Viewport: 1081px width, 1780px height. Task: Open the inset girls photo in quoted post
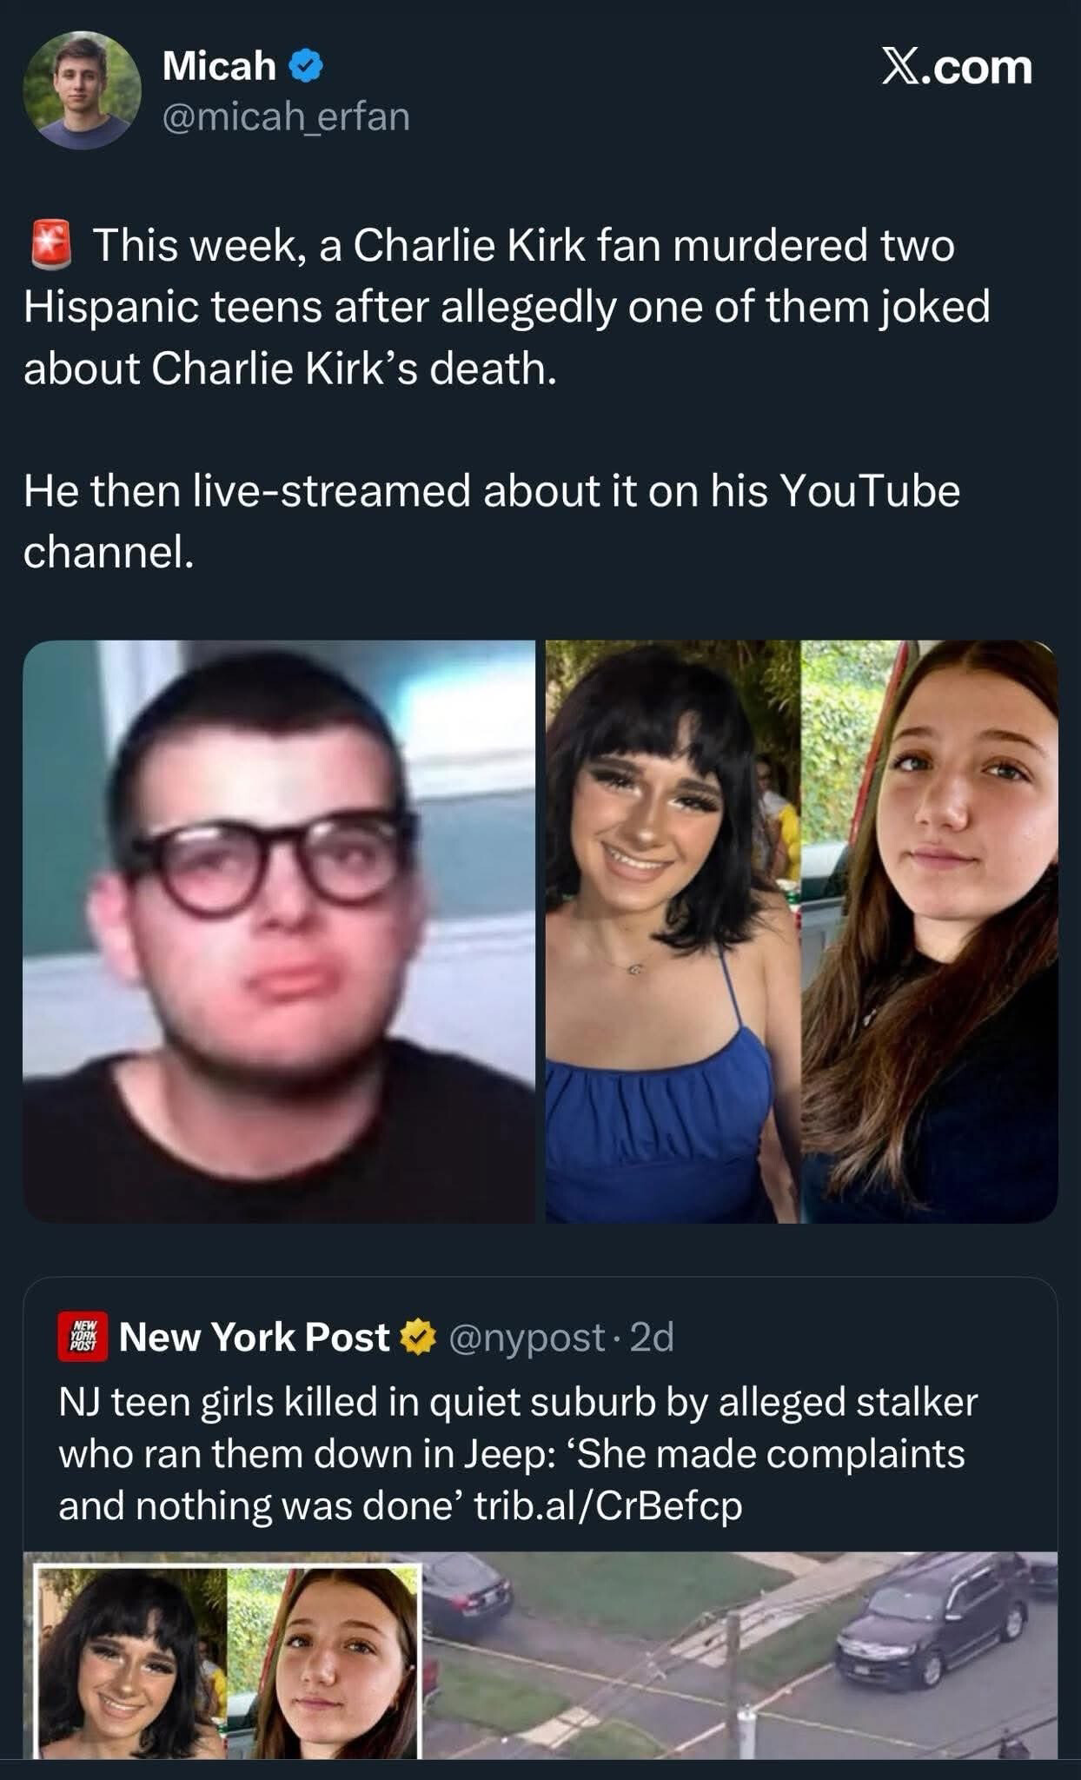pos(227,1661)
